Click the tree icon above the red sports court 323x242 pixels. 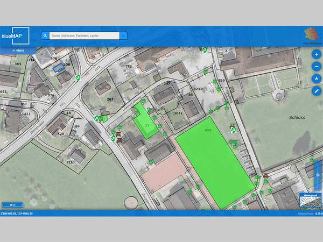click(x=151, y=162)
